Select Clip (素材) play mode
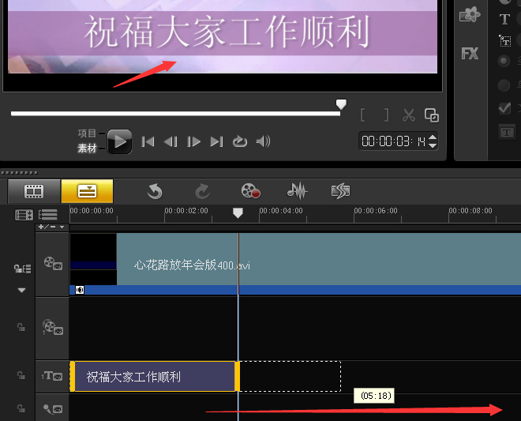This screenshot has width=521, height=421. tap(87, 148)
